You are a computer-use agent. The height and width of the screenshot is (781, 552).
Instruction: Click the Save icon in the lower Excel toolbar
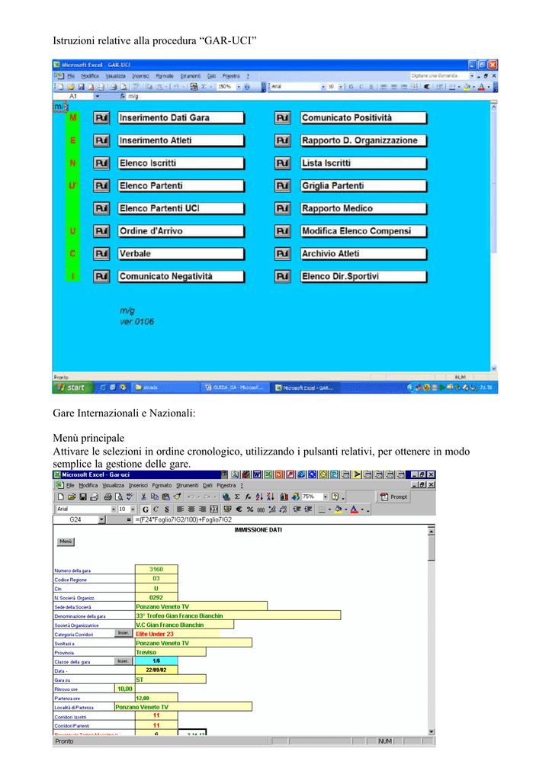[83, 497]
